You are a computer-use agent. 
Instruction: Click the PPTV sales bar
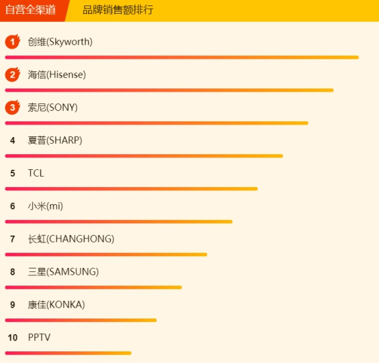click(68, 353)
